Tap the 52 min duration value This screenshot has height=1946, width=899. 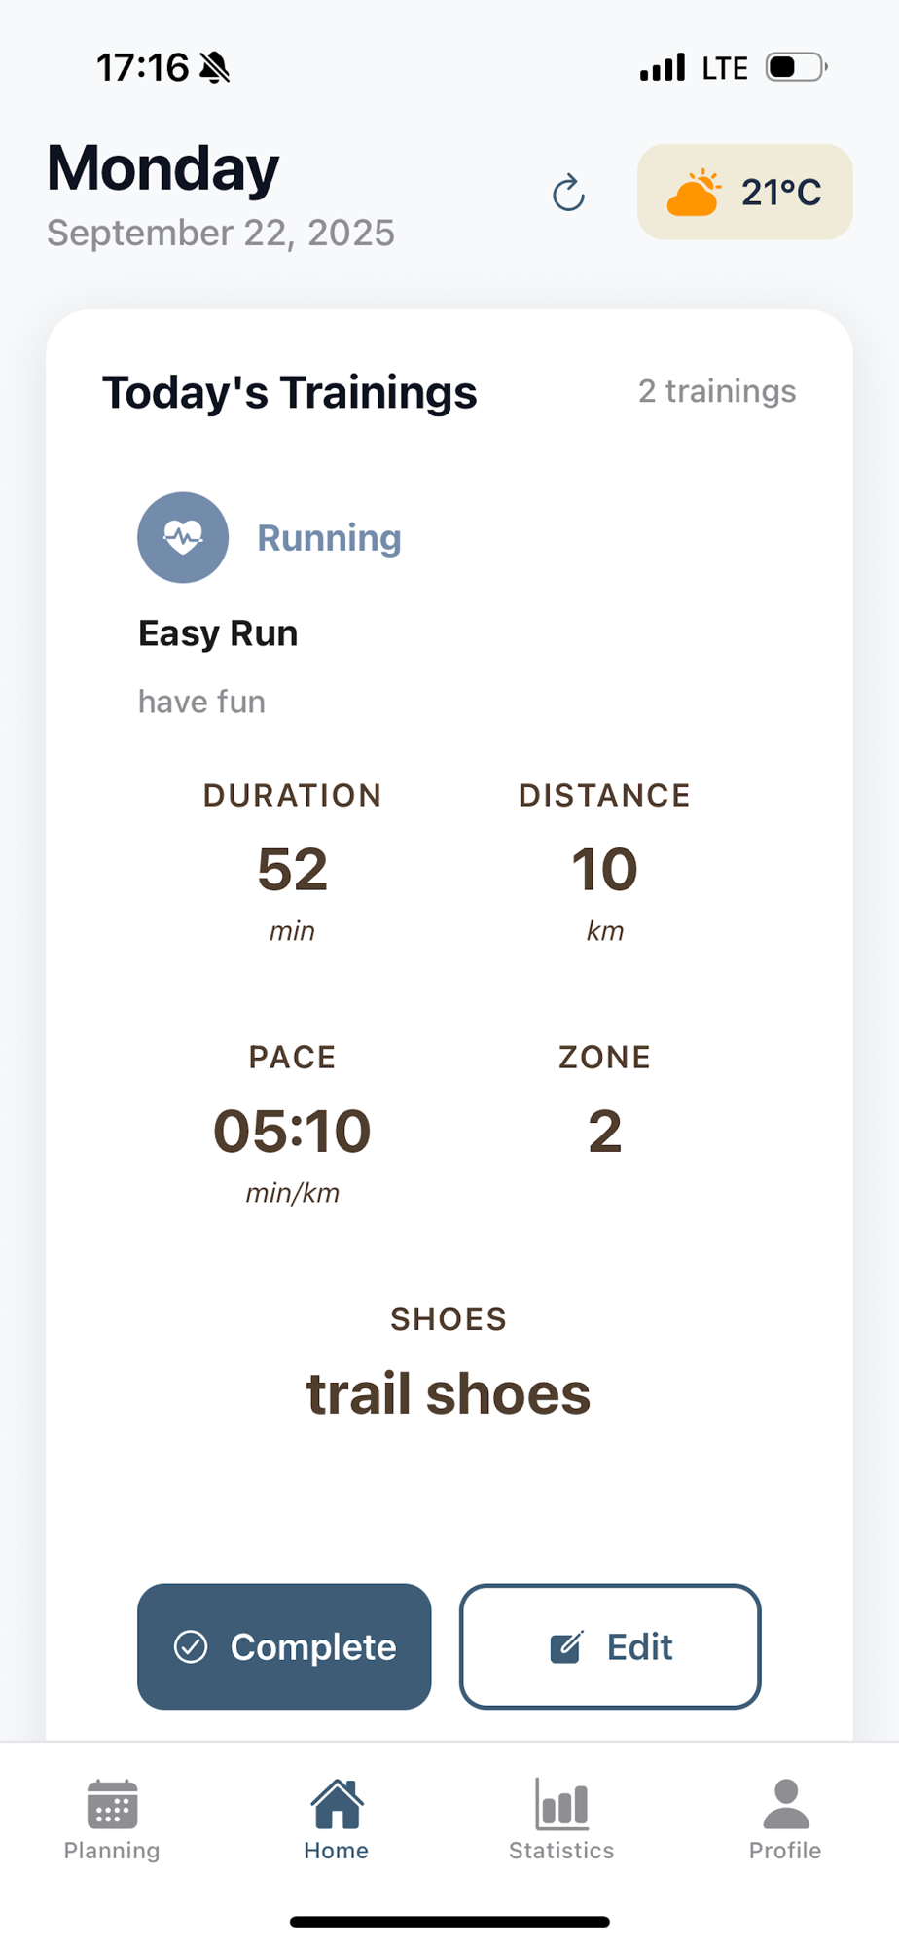point(292,869)
